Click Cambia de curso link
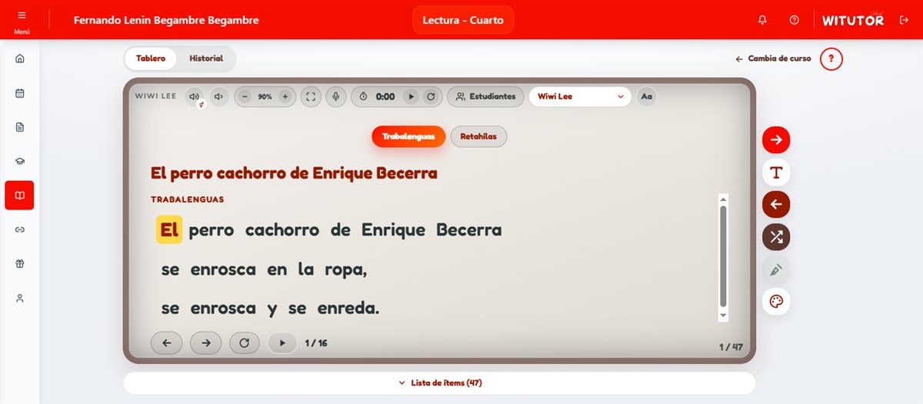Viewport: 923px width, 404px height. click(x=773, y=58)
